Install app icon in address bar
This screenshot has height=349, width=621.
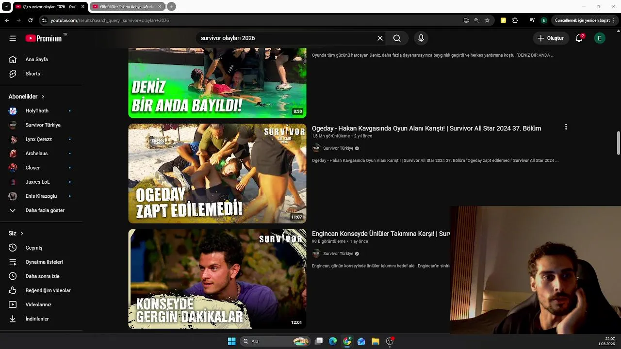point(466,20)
